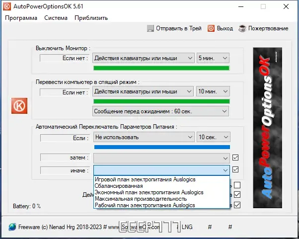Viewport: 299px width, 239px height.
Task: Click the large red K logo icon
Action: tap(19, 106)
